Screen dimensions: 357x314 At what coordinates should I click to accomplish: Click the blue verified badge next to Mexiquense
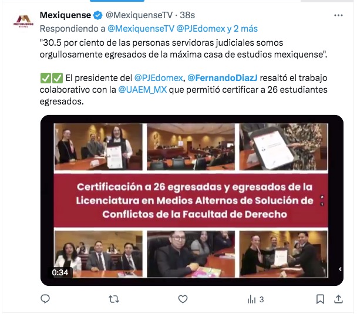point(98,15)
